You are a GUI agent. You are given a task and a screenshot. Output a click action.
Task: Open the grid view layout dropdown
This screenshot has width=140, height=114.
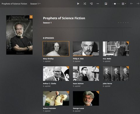(124, 4)
